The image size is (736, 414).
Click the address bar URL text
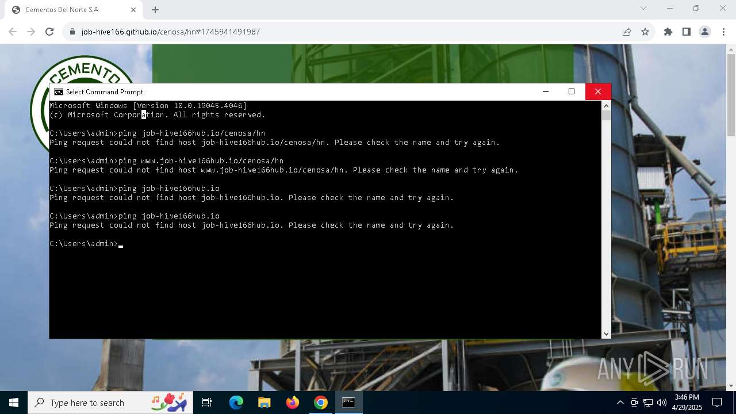tap(171, 32)
